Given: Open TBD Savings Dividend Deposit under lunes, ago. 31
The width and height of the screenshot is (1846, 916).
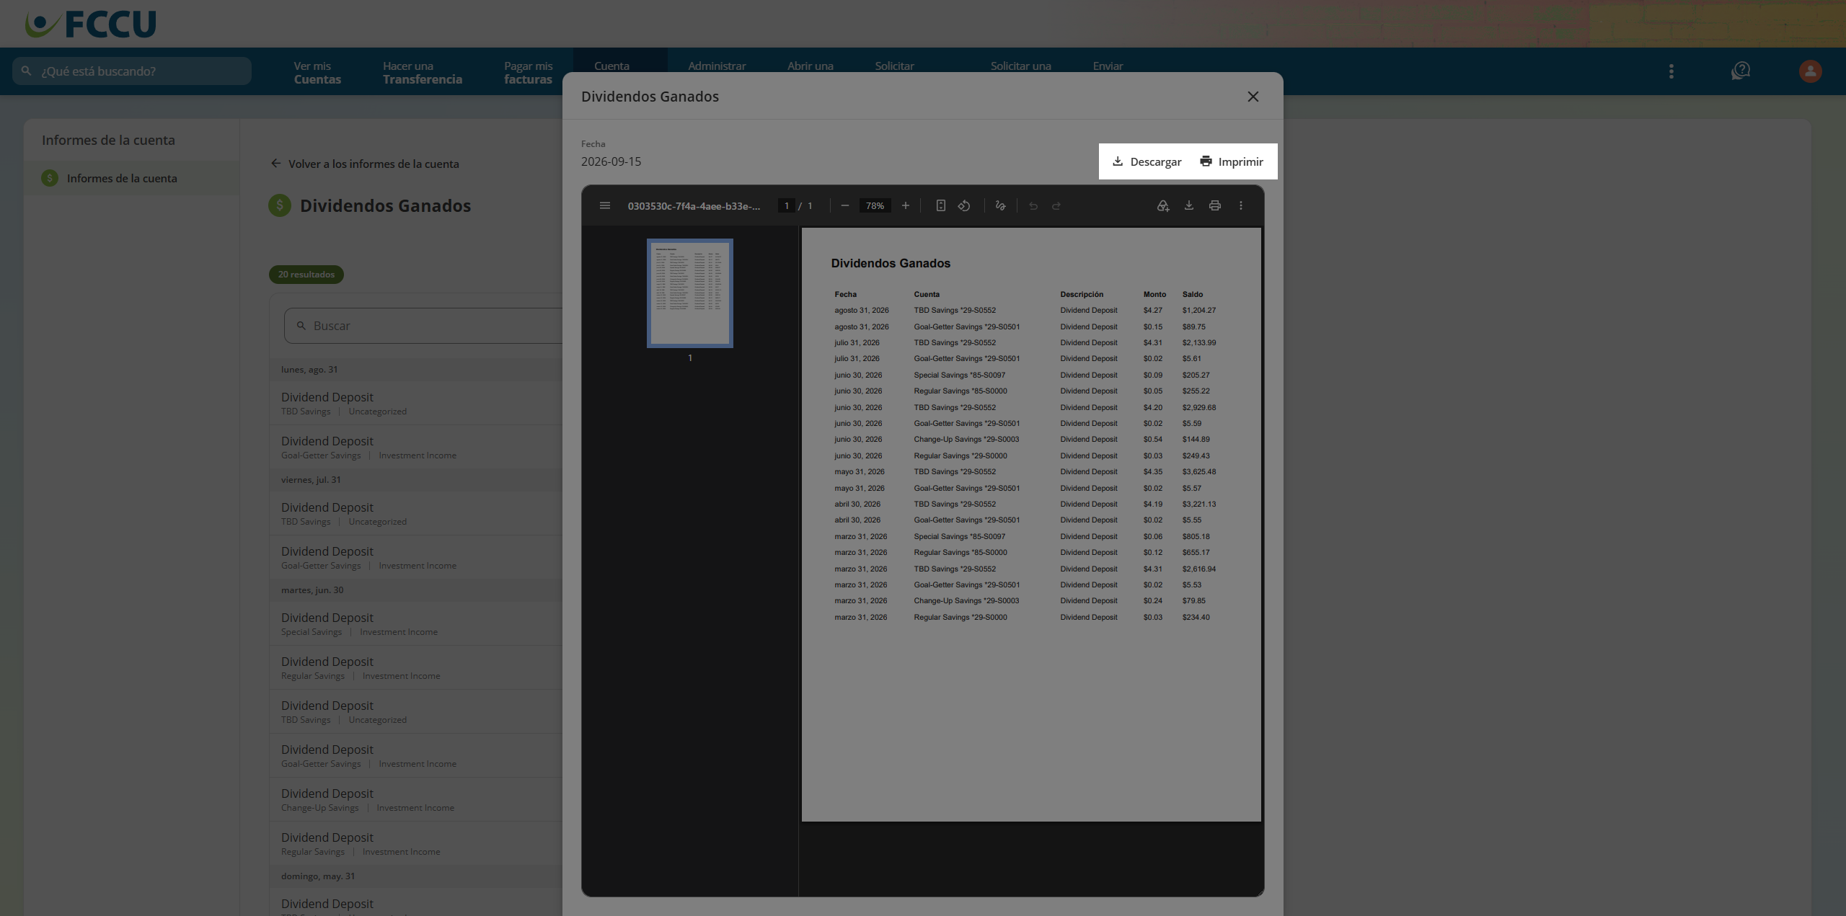Looking at the screenshot, I should 416,404.
